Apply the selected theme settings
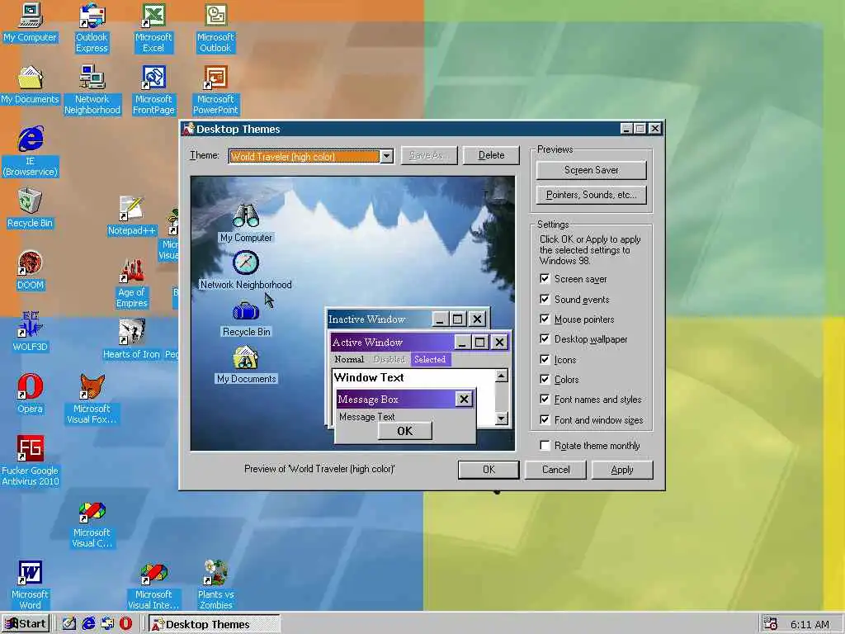 coord(622,470)
